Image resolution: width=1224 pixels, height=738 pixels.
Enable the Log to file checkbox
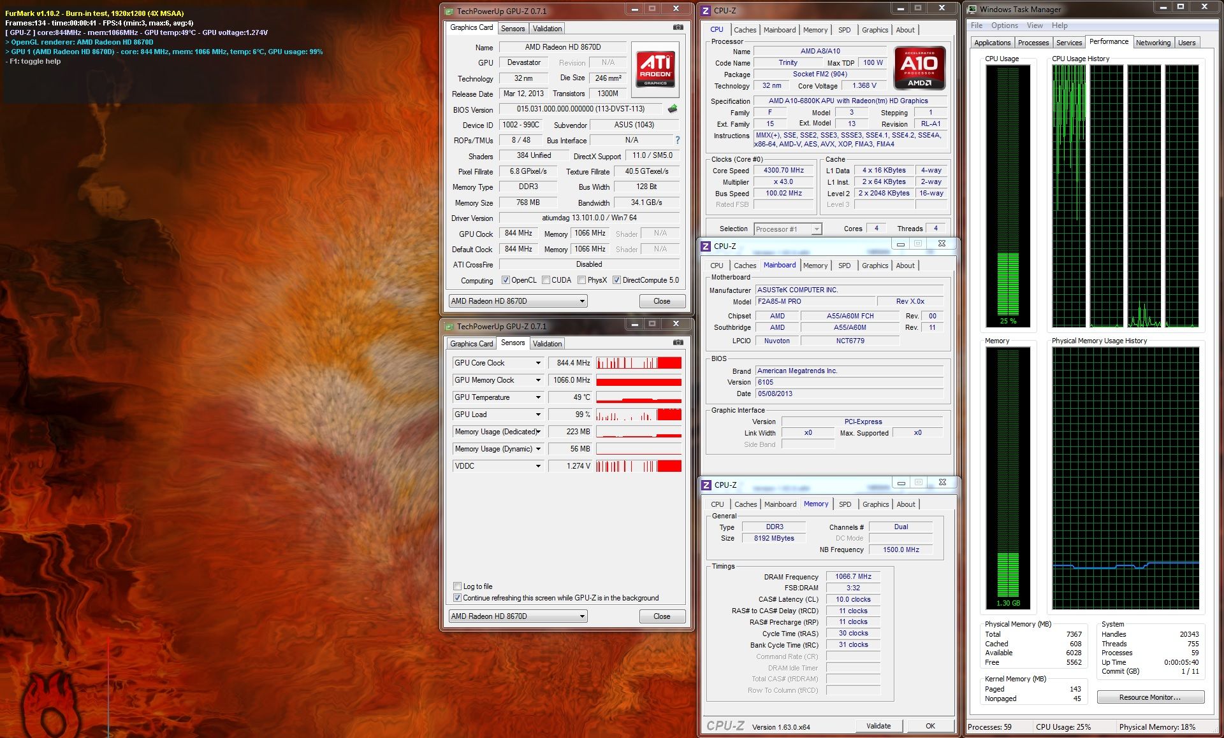[457, 586]
